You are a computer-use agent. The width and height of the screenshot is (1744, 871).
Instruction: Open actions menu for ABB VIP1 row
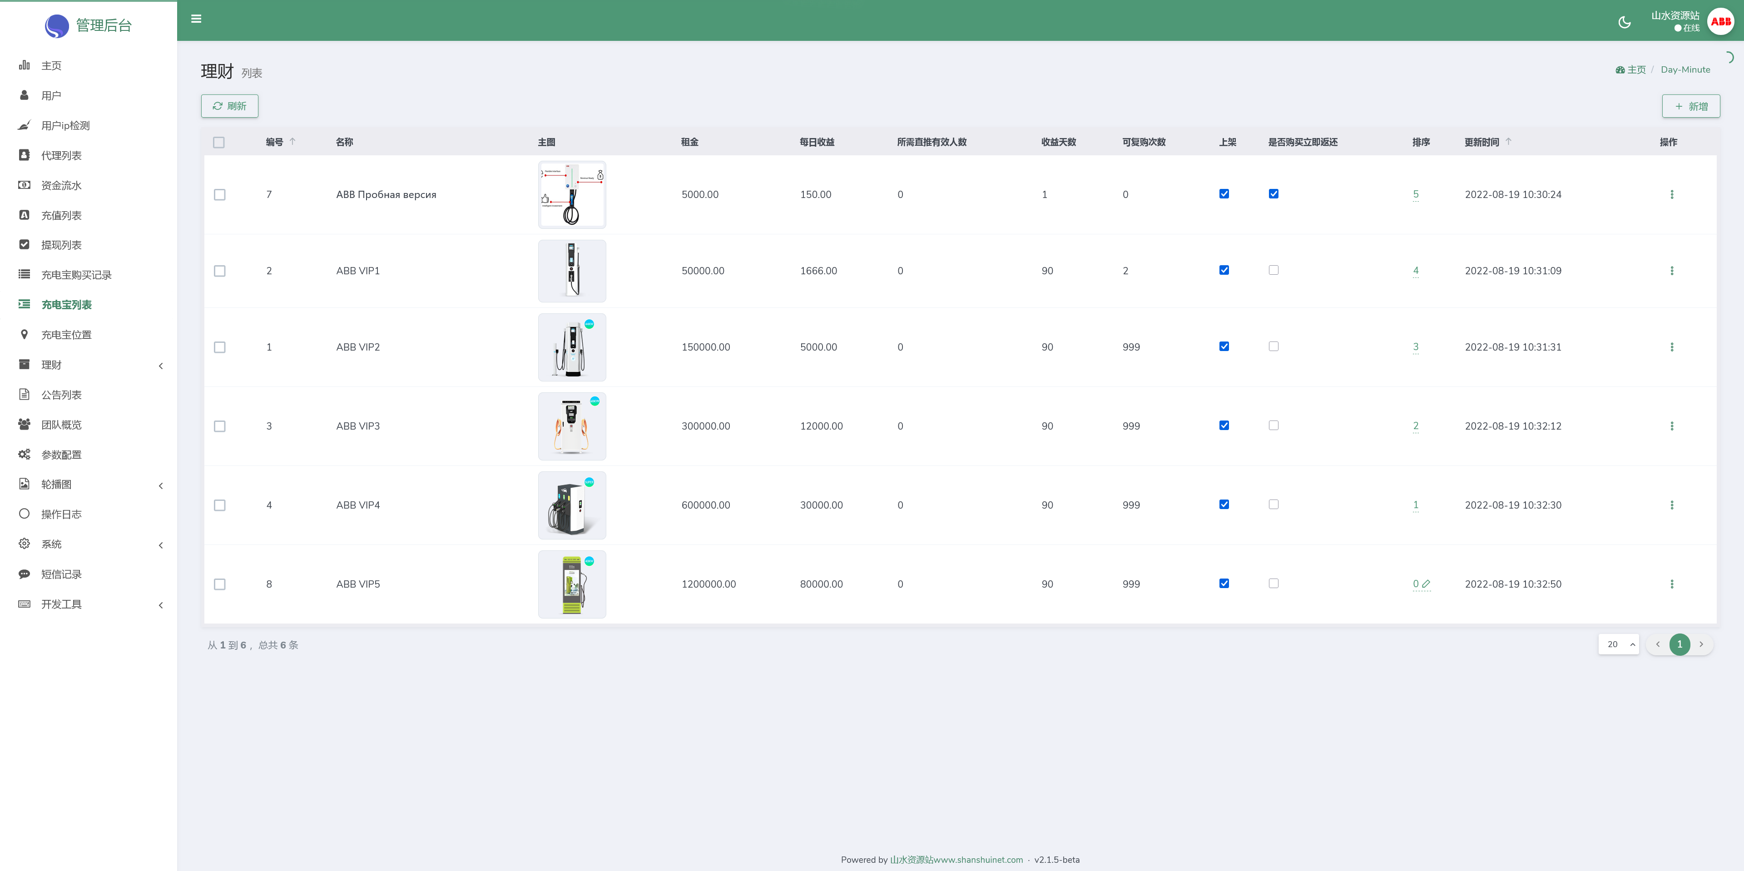[1671, 271]
